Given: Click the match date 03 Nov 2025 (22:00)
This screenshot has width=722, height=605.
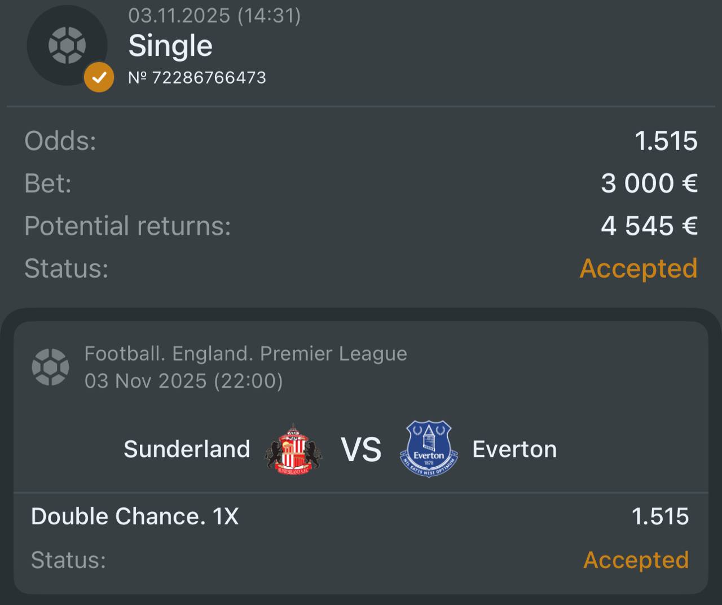Looking at the screenshot, I should coord(183,381).
